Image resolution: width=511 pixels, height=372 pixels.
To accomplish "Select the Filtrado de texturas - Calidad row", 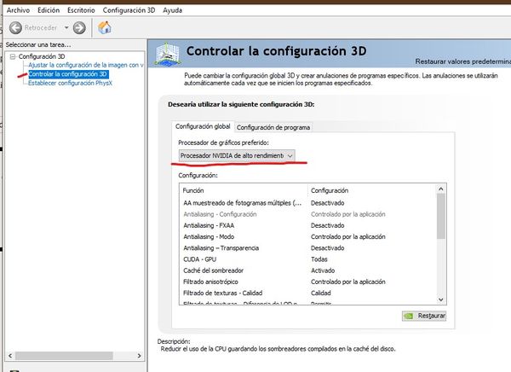I will (308, 293).
